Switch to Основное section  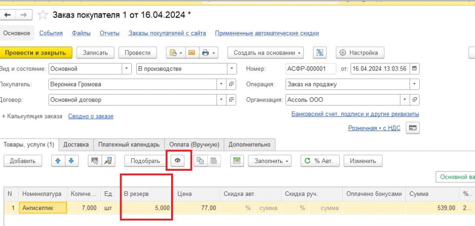coord(17,33)
